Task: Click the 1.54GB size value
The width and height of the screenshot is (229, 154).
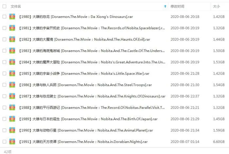Action: click(219, 85)
